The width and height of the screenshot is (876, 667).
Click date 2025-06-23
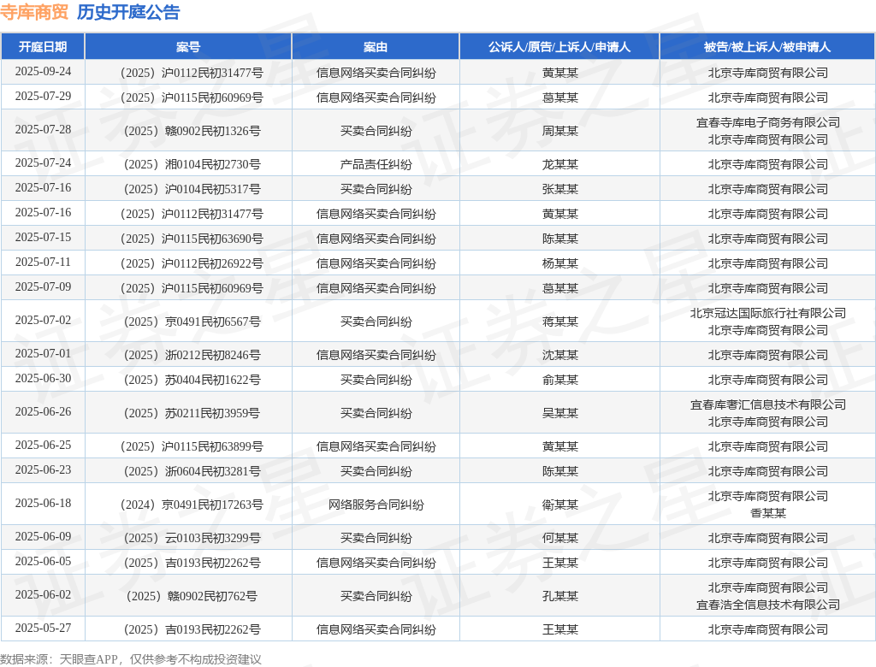[43, 469]
